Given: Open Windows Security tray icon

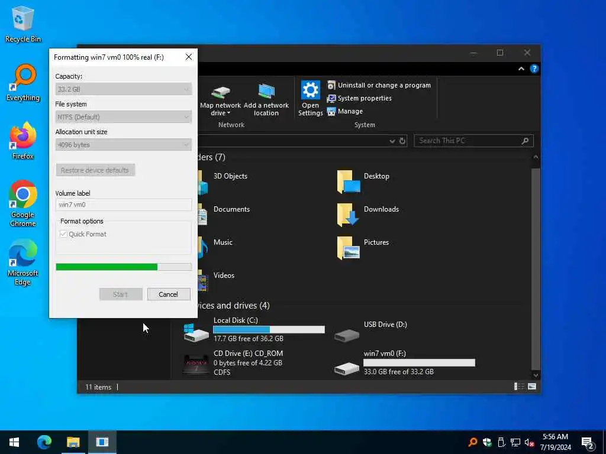Looking at the screenshot, I should (488, 442).
